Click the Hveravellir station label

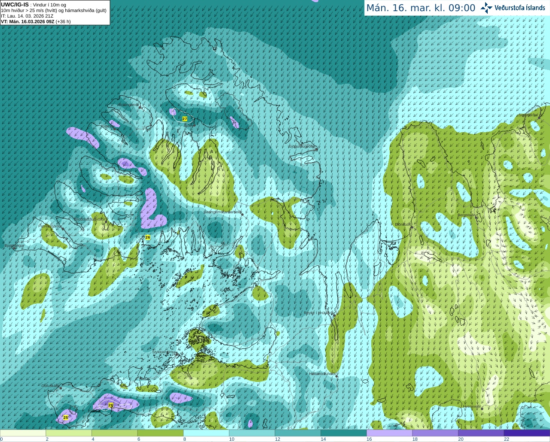[472, 406]
